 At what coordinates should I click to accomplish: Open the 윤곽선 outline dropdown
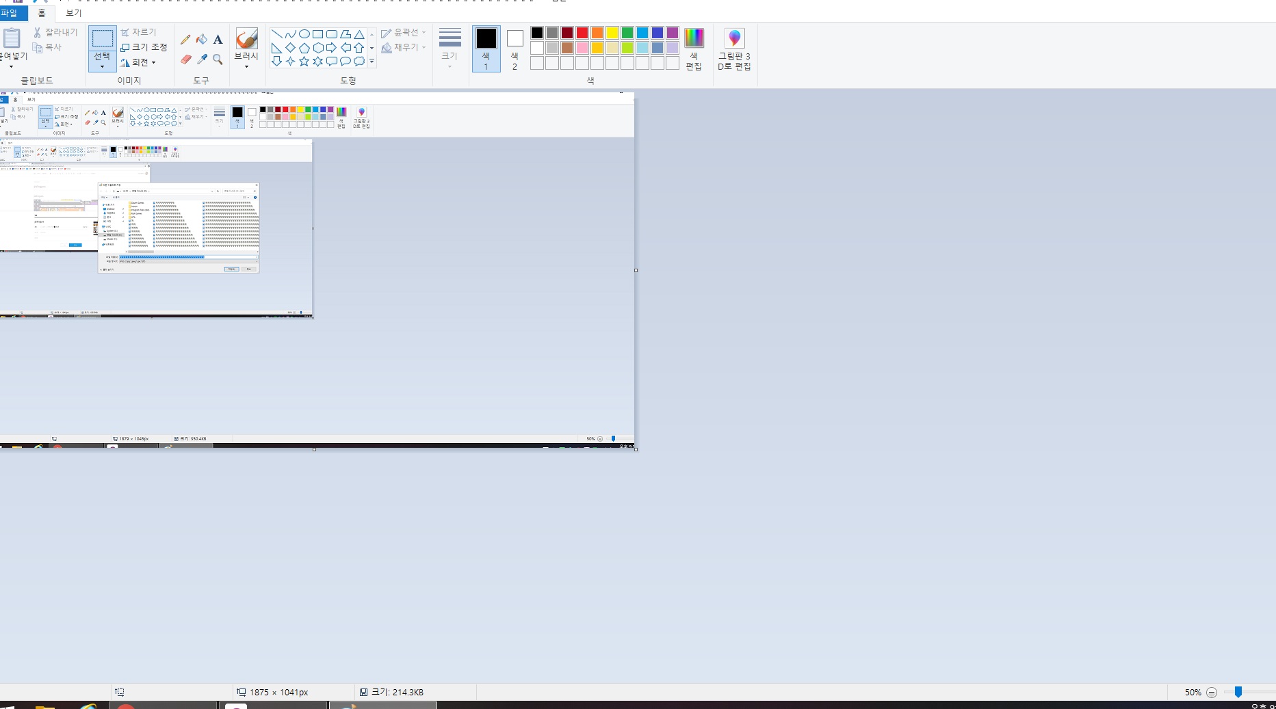pos(404,33)
